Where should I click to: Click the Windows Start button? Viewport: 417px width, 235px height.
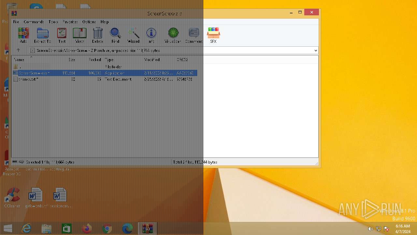8,229
